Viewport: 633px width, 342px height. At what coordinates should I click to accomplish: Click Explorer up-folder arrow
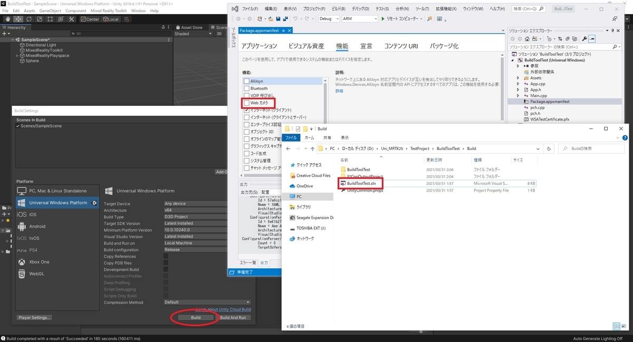[x=311, y=149]
